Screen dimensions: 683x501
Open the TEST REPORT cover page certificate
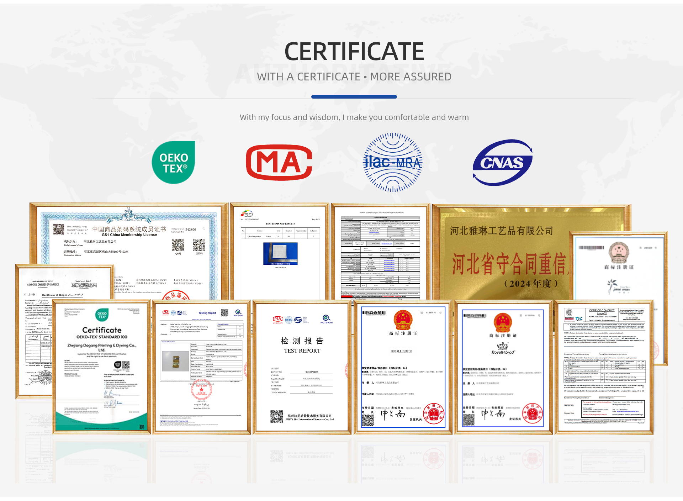tap(302, 367)
